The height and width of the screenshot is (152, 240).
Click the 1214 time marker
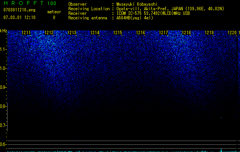(x=95, y=33)
